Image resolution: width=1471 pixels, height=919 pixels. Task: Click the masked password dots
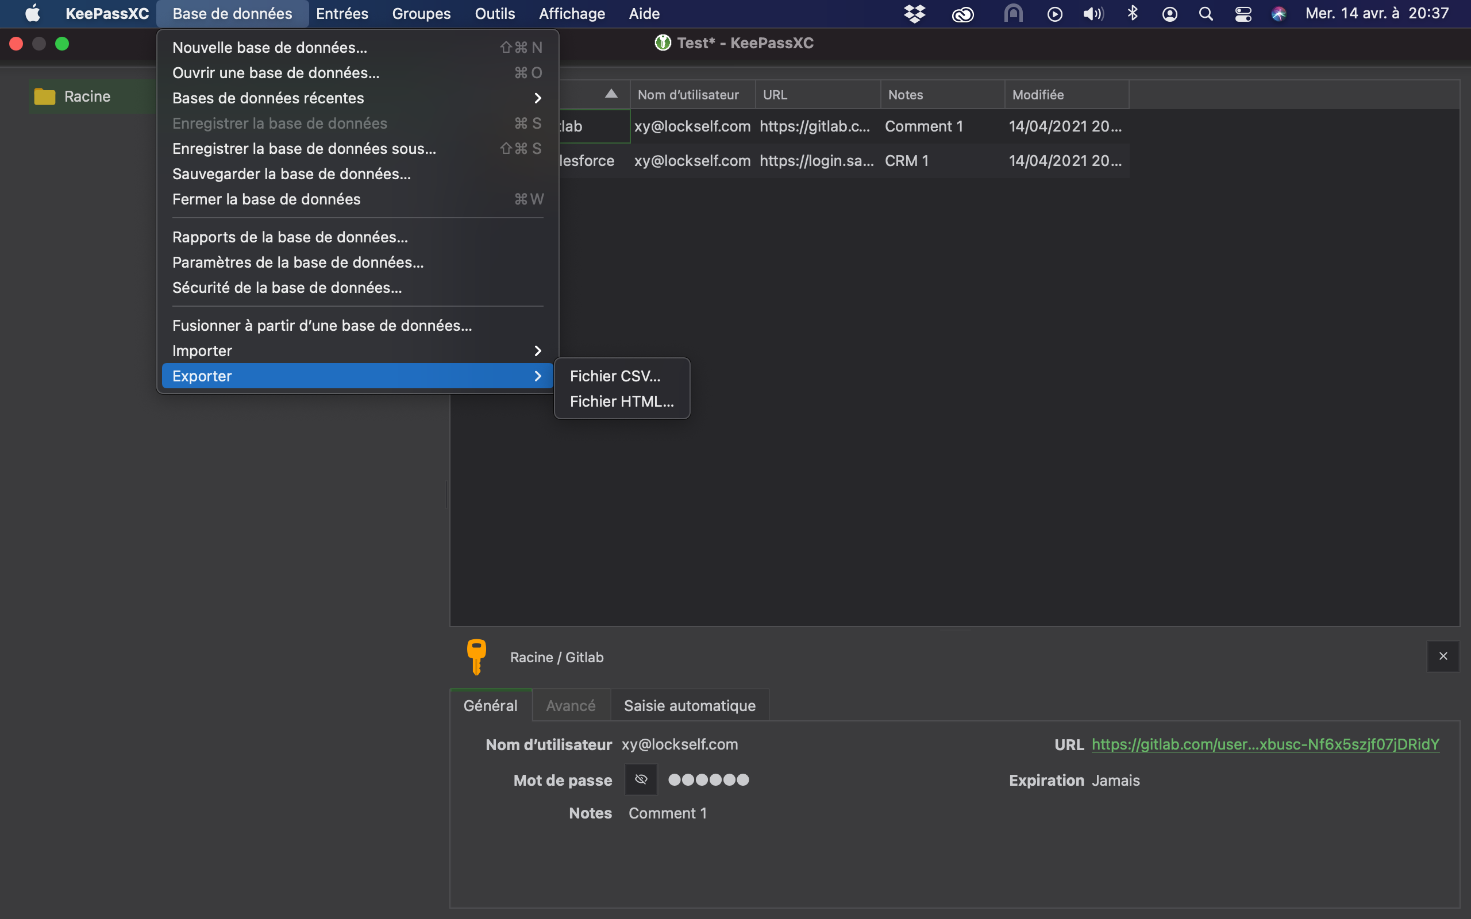708,780
